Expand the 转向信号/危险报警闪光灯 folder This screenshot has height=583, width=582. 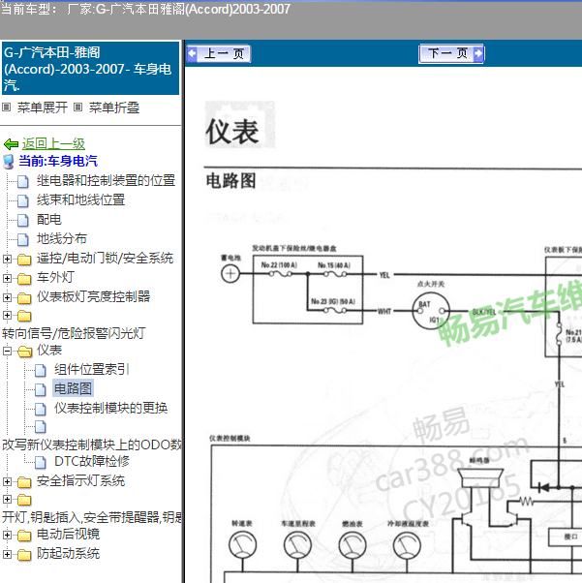7,316
